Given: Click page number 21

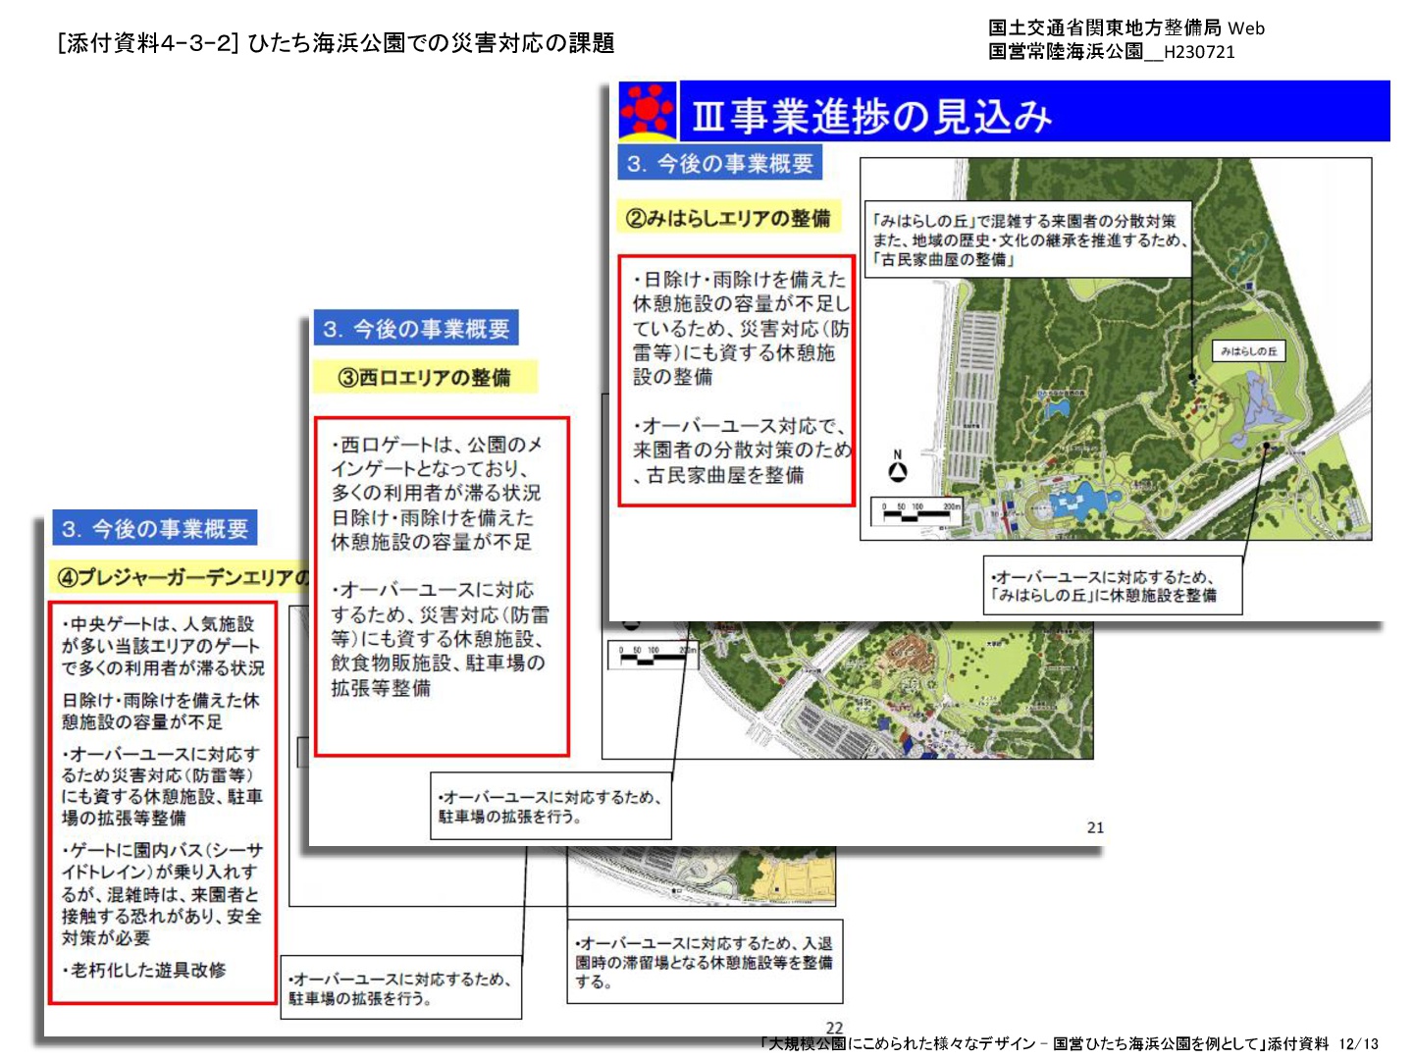Looking at the screenshot, I should 1095,827.
